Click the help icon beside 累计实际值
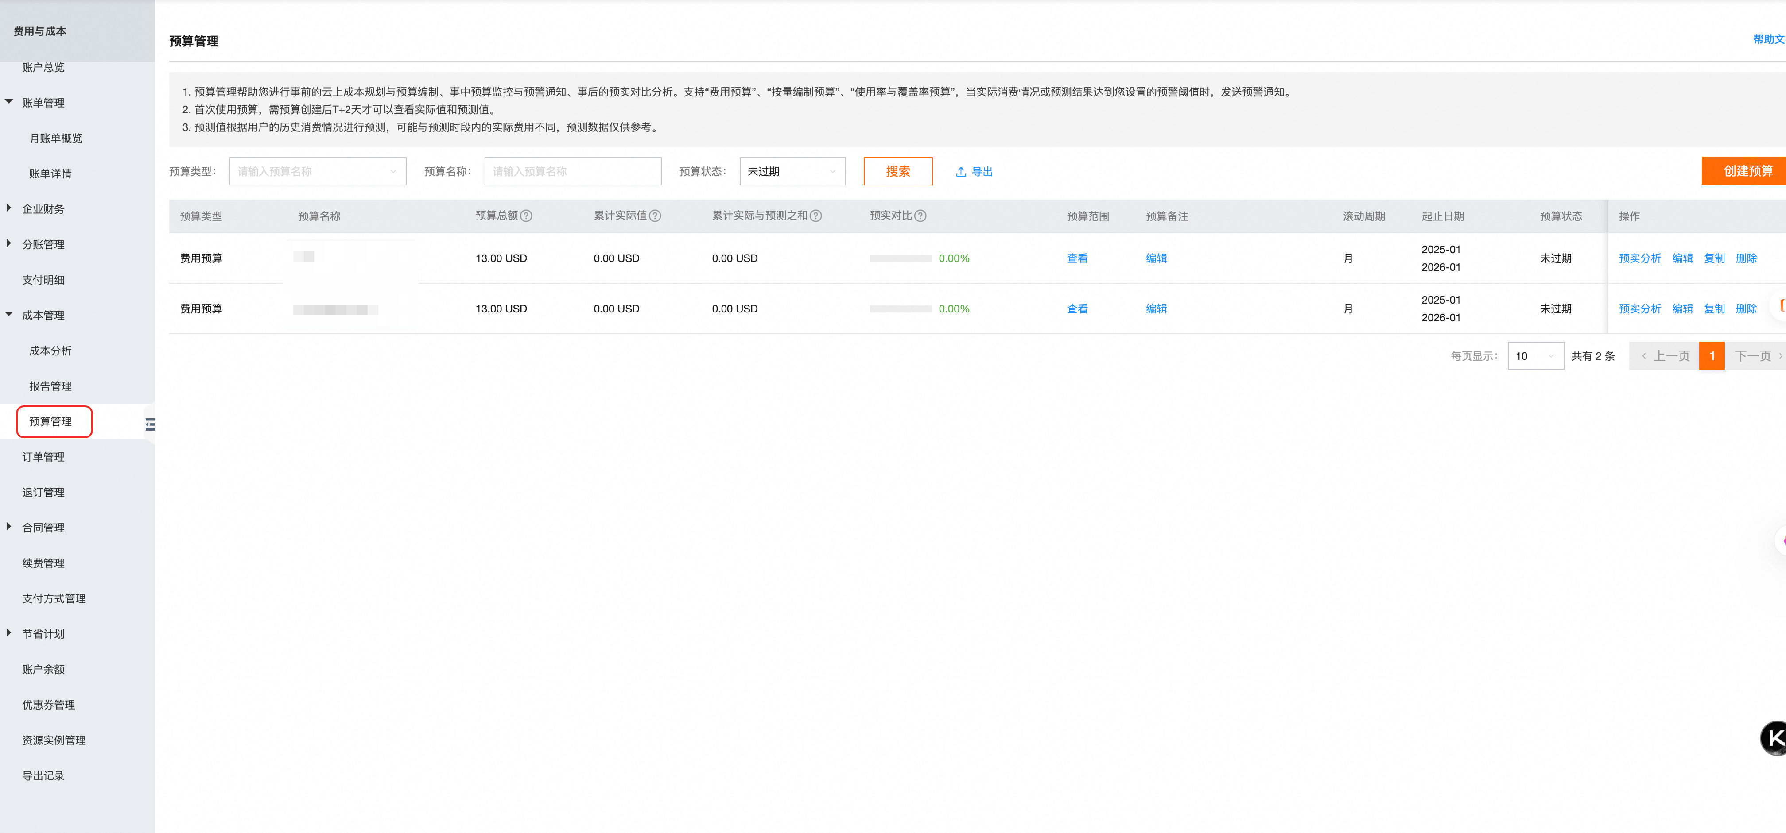 click(655, 216)
